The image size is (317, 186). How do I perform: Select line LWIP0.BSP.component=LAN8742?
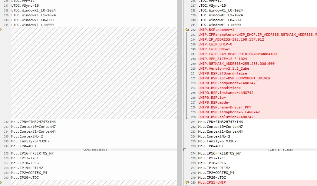coord(227,83)
